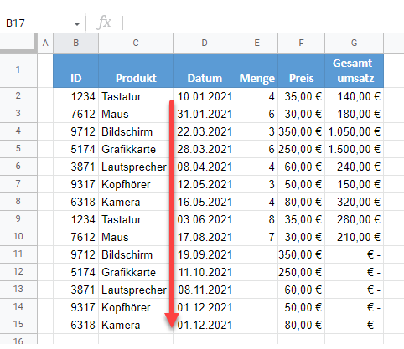This screenshot has width=404, height=349.
Task: Select column F header
Action: coord(301,43)
